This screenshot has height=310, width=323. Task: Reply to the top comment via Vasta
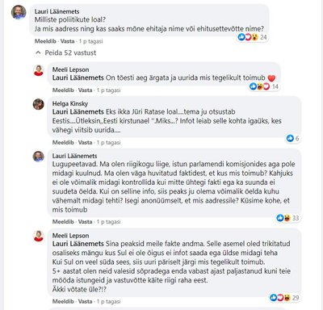67,41
